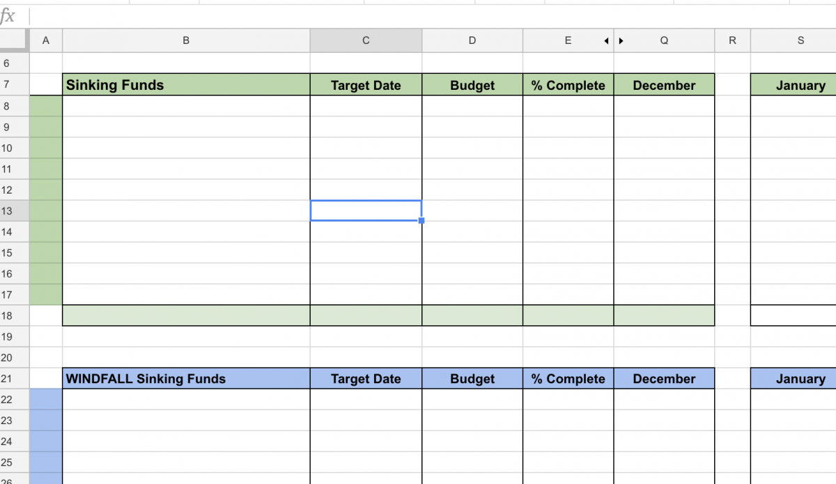Click blue January header cell
The image size is (836, 484).
click(x=794, y=379)
